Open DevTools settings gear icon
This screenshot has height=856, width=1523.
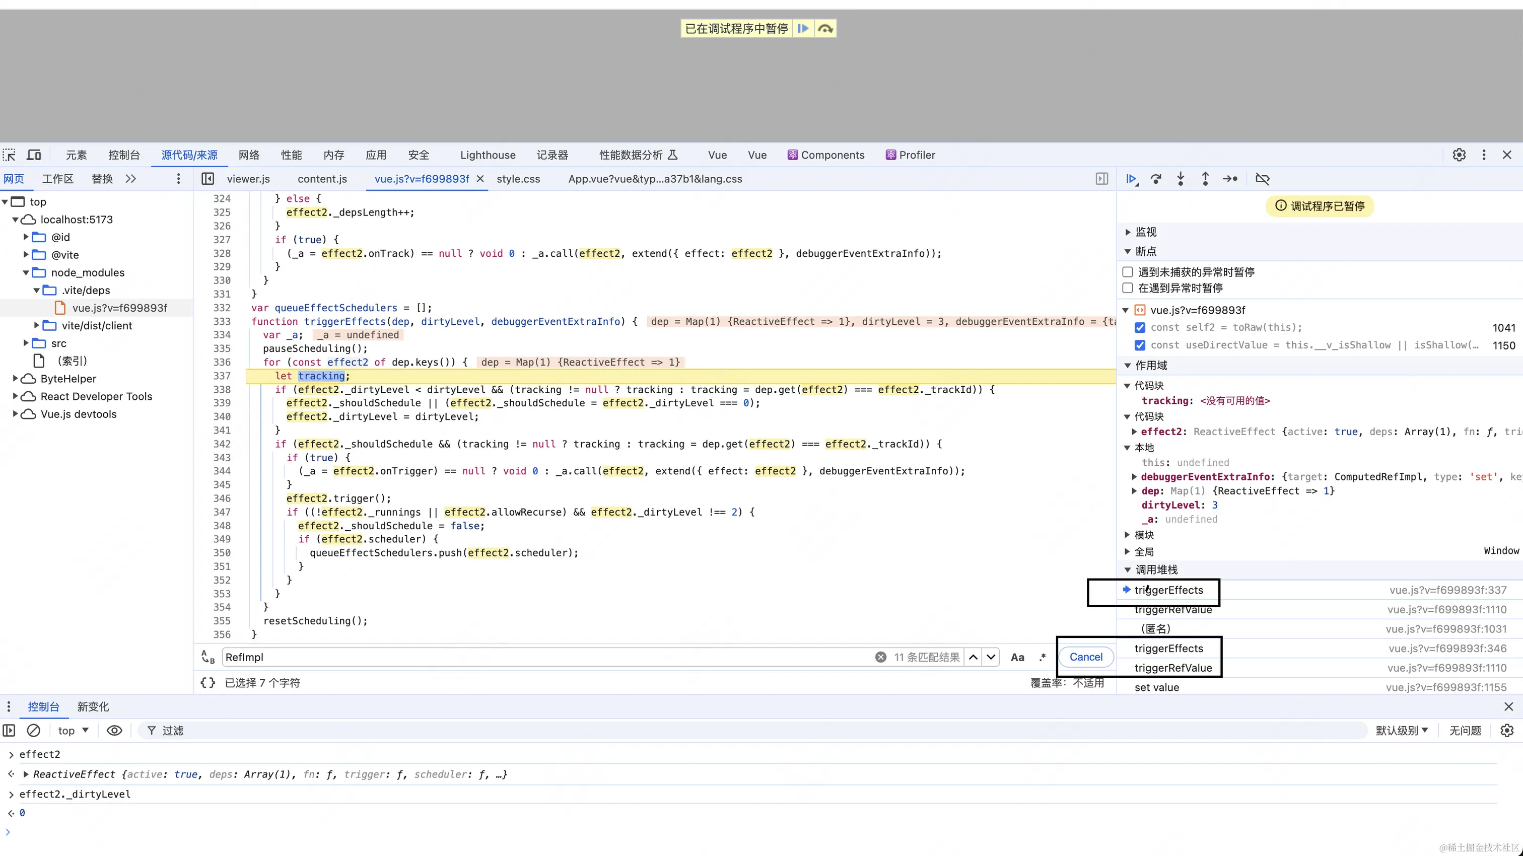(1459, 155)
